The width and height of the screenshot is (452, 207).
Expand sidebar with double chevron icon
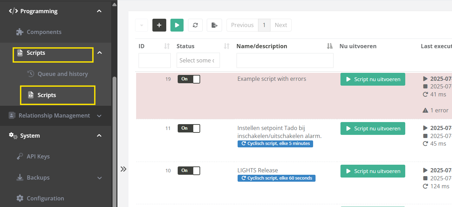(x=123, y=169)
